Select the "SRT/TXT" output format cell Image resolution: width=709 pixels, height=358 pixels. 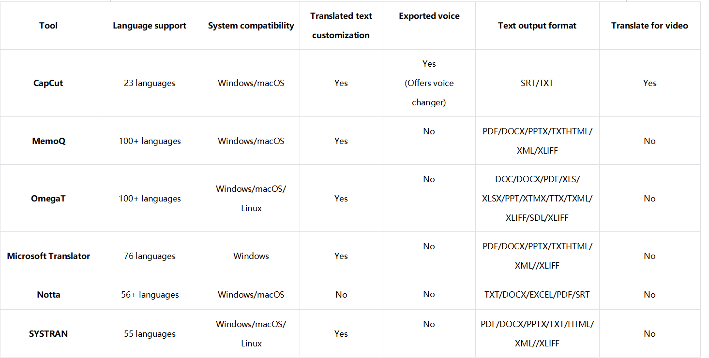pyautogui.click(x=537, y=83)
